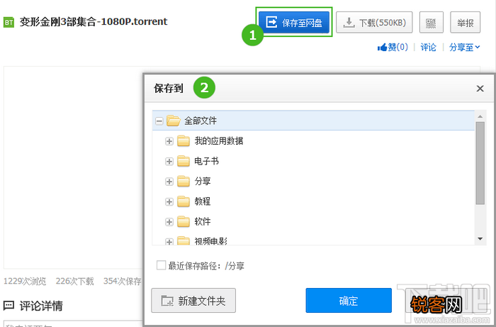Expand the 我的应用数据 folder

point(169,141)
